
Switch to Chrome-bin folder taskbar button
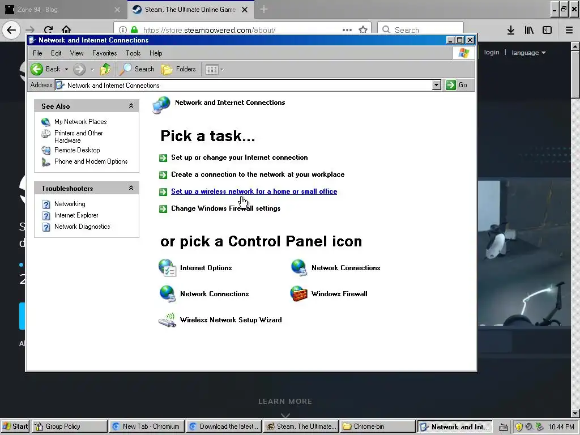(378, 427)
